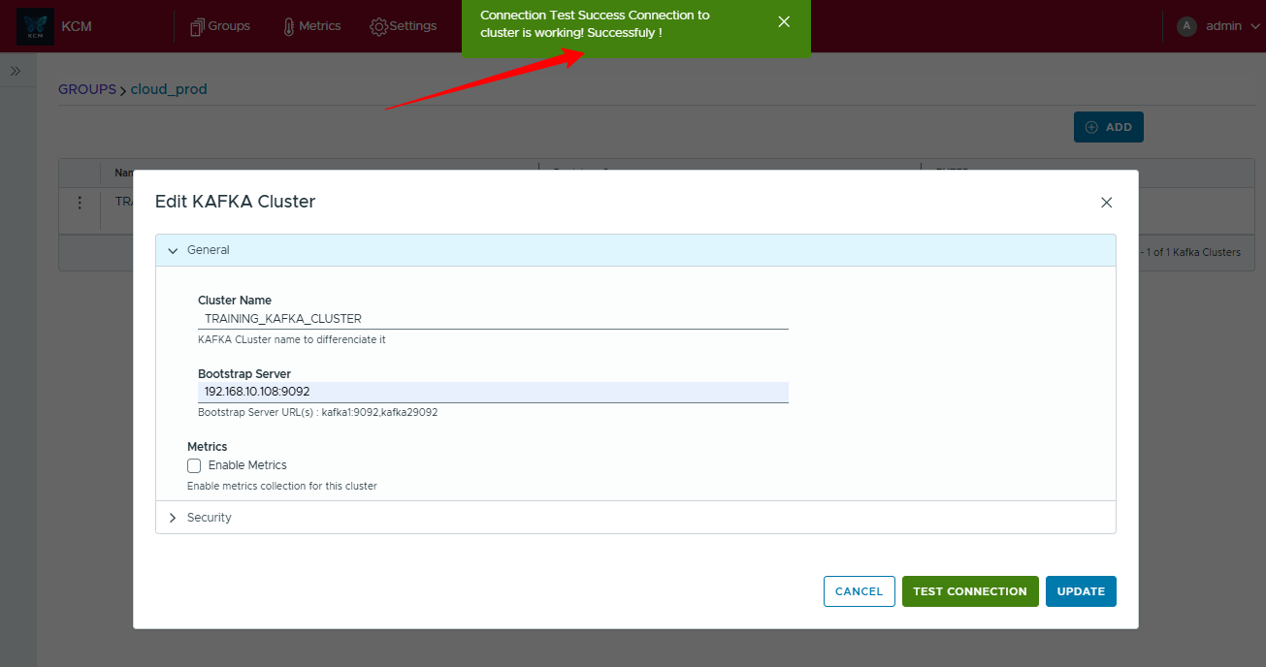Open the Groups menu
The width and height of the screenshot is (1266, 667).
(220, 26)
